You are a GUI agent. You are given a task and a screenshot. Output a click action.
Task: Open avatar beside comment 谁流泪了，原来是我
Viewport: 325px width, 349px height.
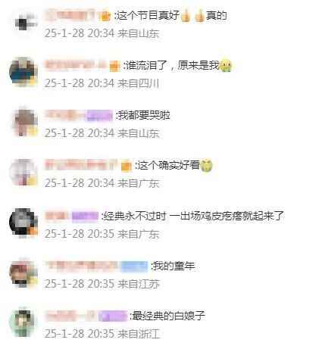[x=23, y=72]
